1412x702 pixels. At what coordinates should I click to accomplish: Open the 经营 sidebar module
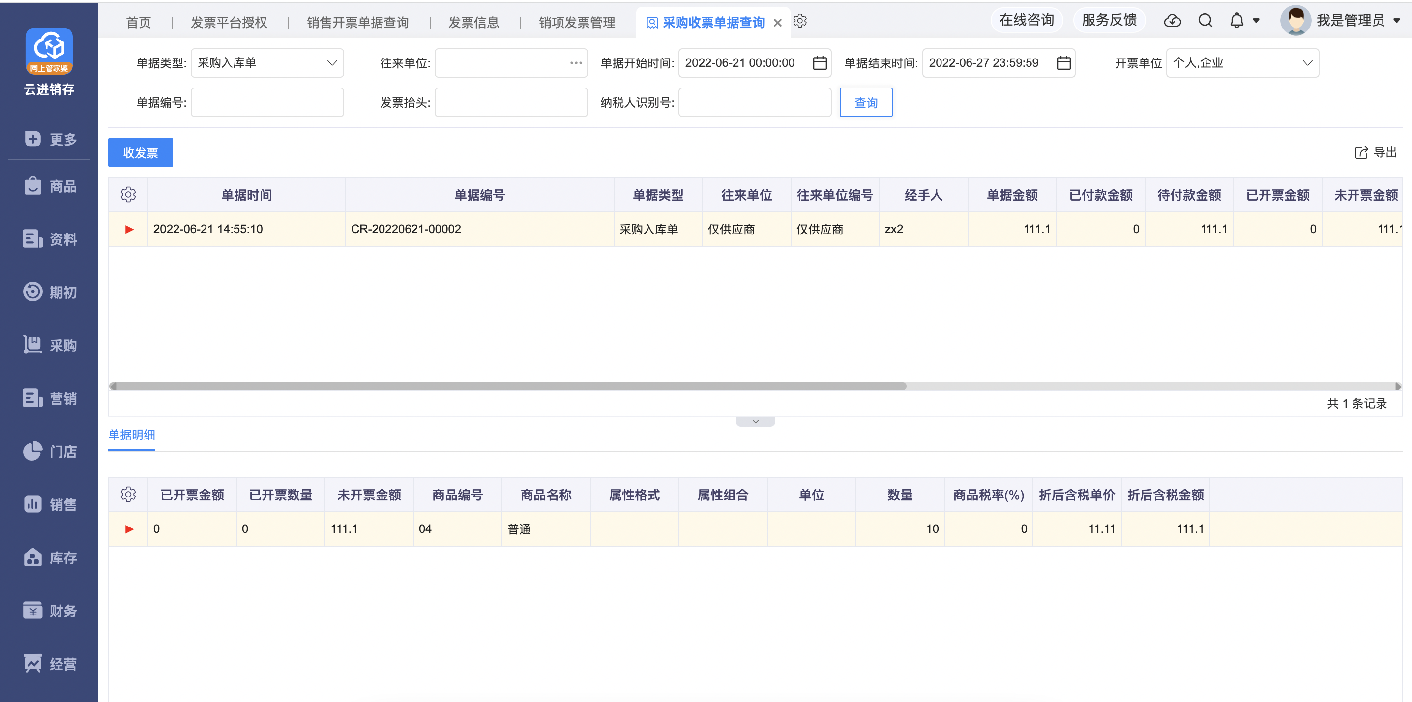tap(49, 664)
